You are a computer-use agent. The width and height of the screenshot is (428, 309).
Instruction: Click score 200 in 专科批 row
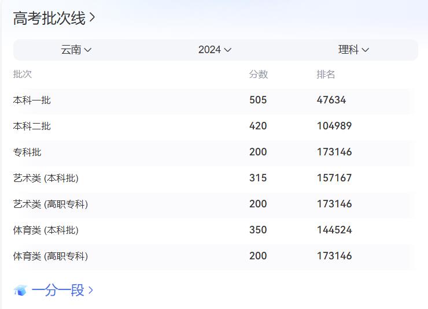point(258,152)
